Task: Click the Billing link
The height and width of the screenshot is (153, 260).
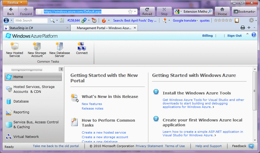Action: tap(207, 36)
